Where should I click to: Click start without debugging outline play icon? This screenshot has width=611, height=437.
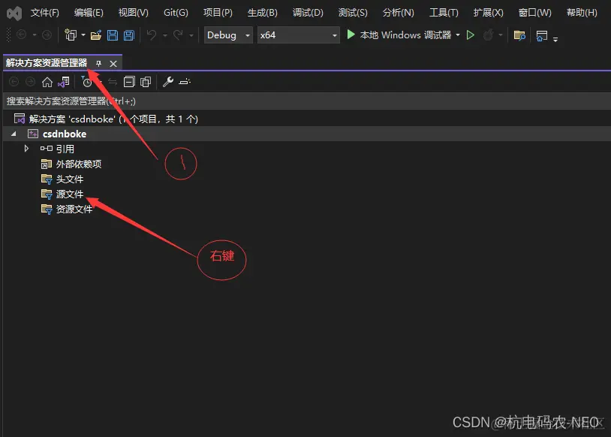(471, 35)
